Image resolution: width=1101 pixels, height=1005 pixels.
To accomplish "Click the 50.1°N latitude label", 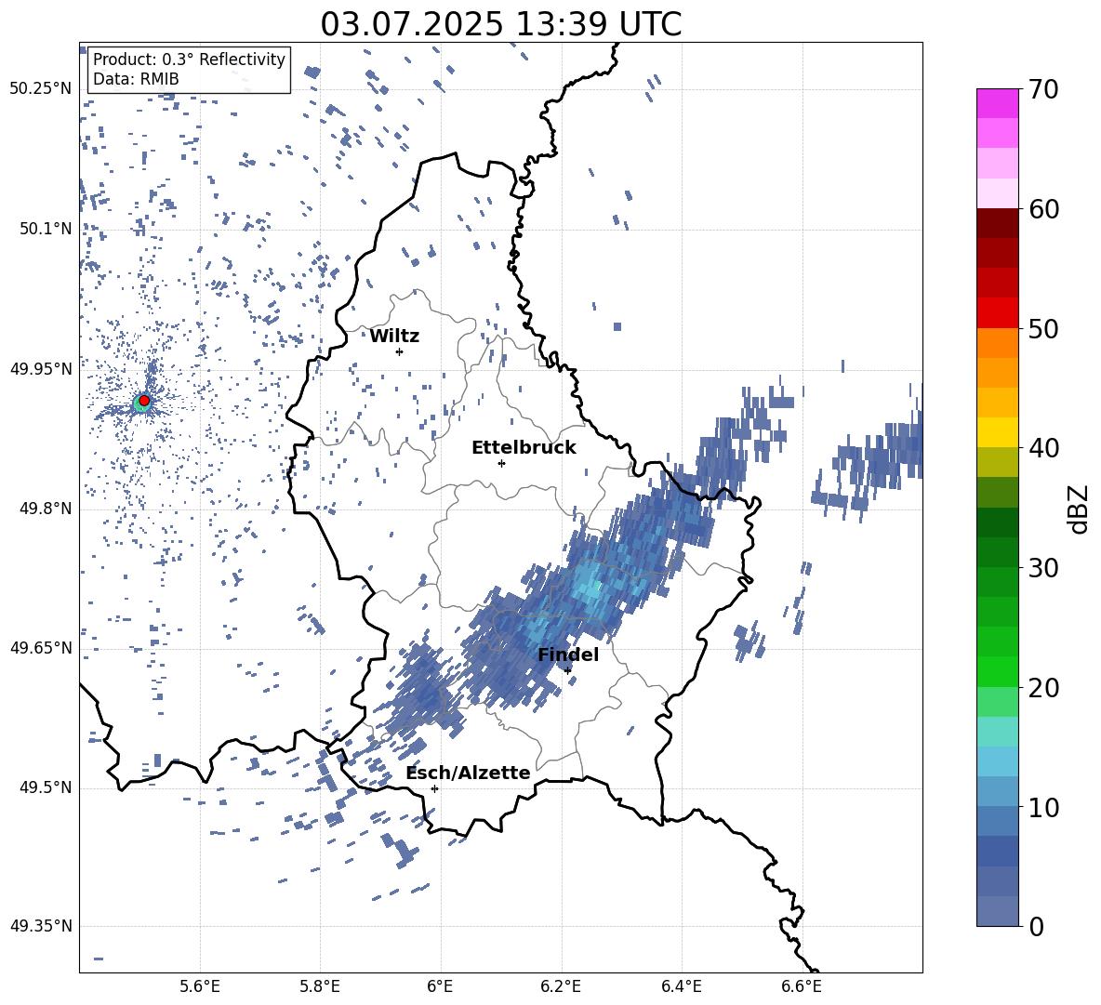I will 46,229.
